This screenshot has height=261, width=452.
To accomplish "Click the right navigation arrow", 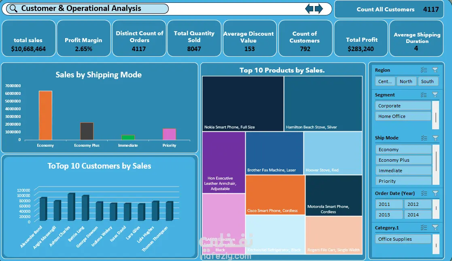I will (x=319, y=9).
